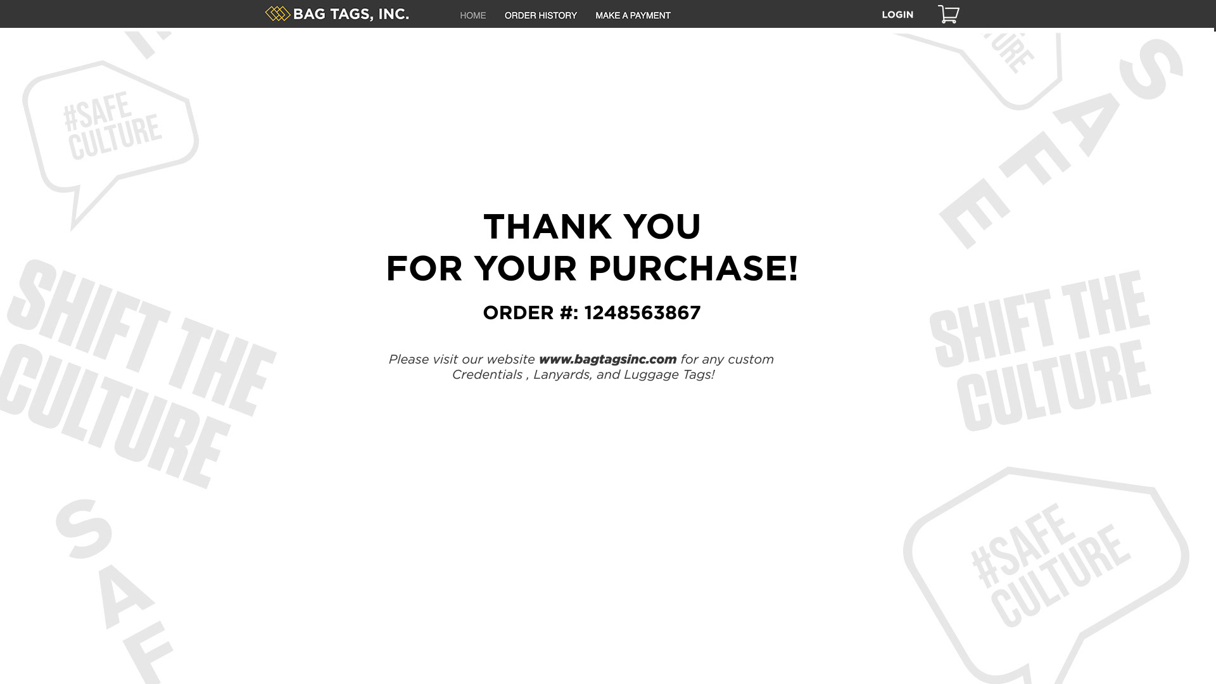Open the shopping cart icon

[948, 14]
